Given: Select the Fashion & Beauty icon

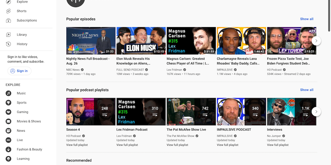Looking at the screenshot, I should (9, 149).
